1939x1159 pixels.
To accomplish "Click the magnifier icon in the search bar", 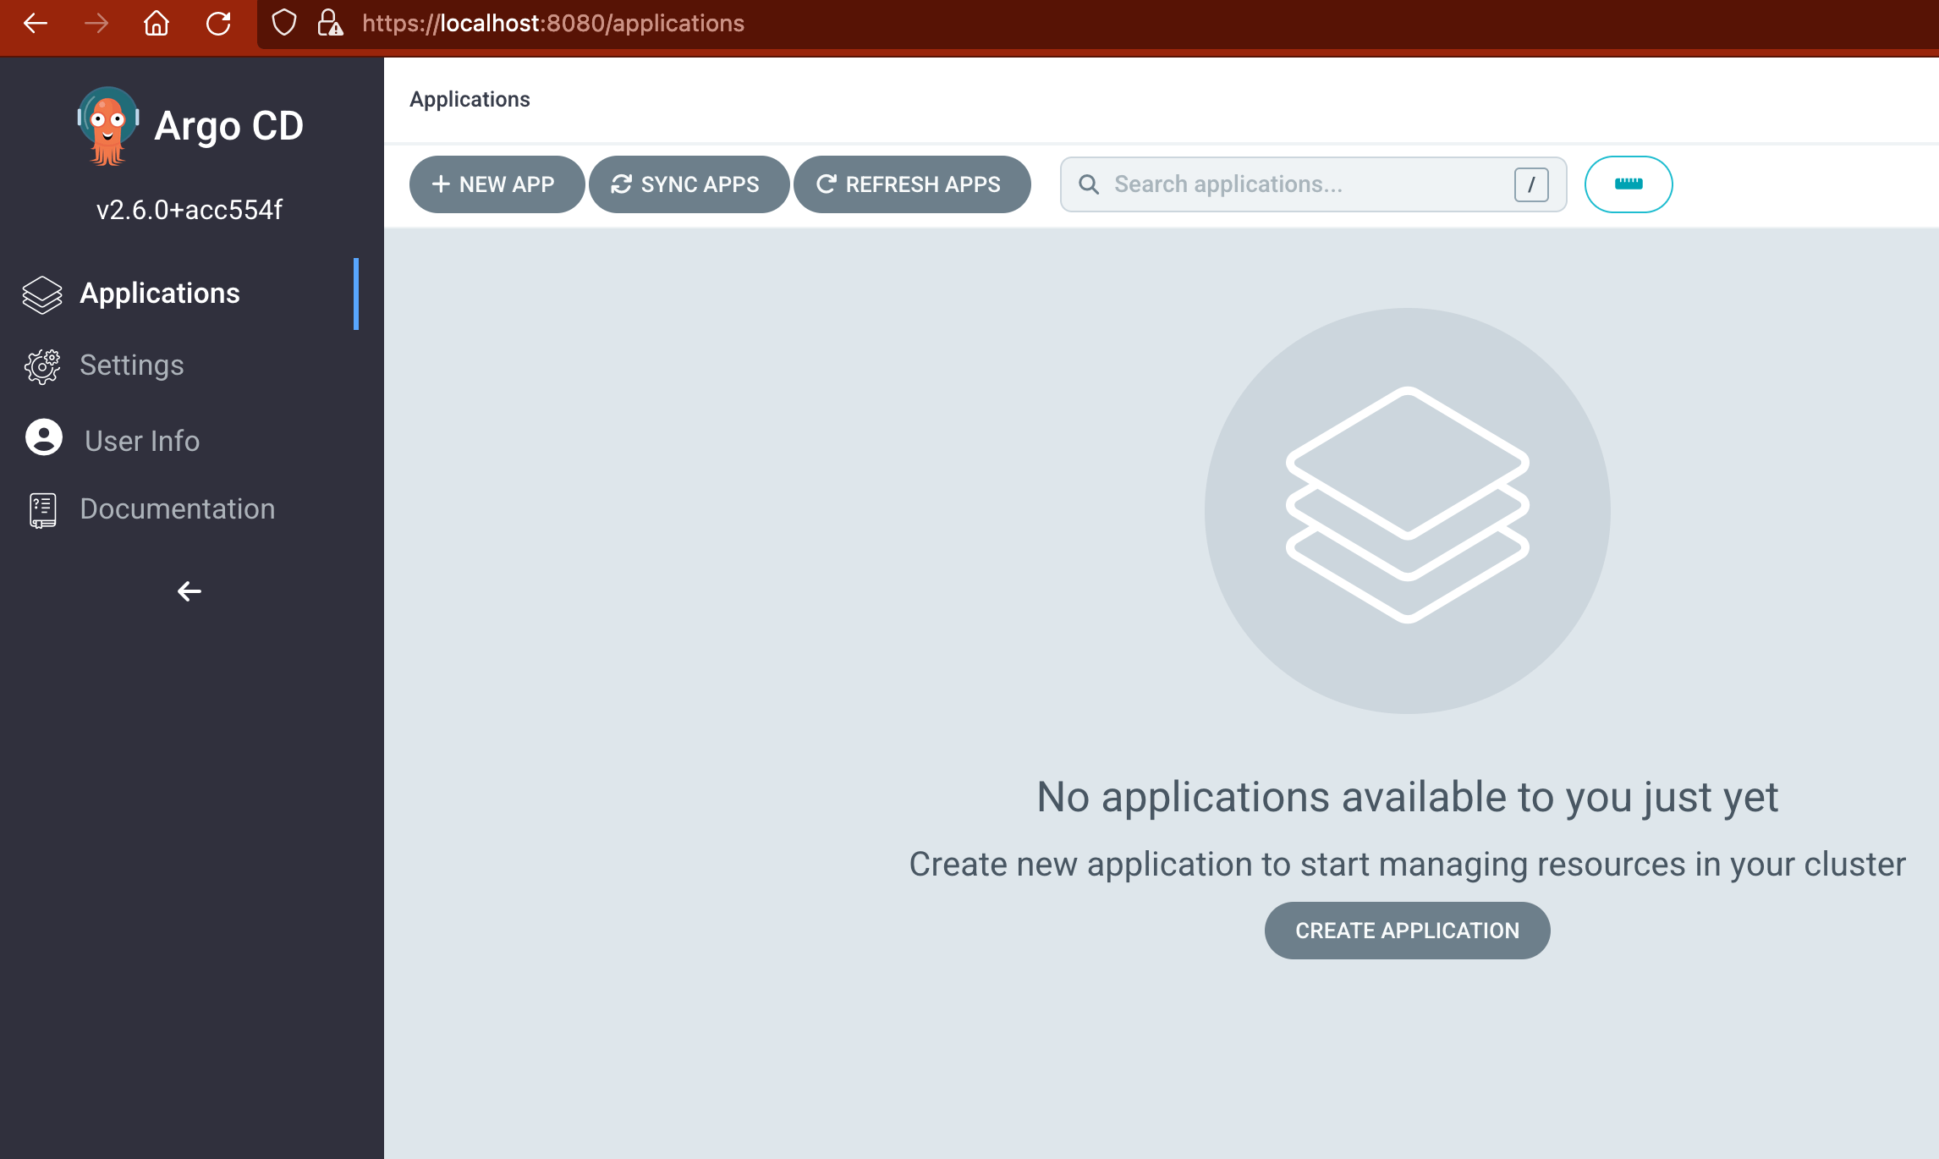I will [1090, 184].
